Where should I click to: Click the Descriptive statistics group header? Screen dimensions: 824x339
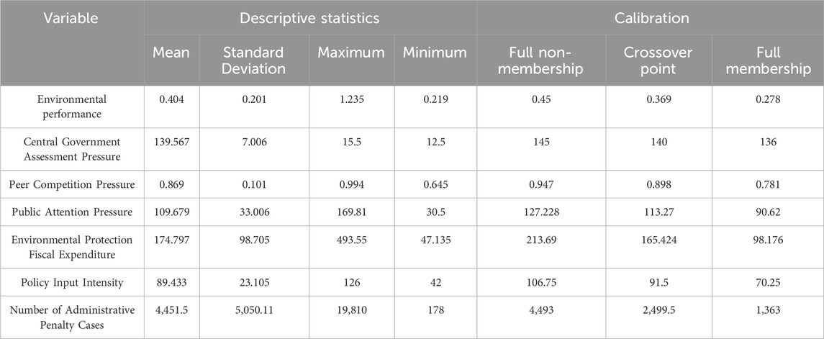coord(310,17)
